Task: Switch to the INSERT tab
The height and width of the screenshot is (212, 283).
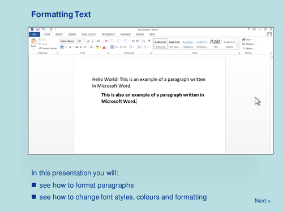Action: (59, 34)
